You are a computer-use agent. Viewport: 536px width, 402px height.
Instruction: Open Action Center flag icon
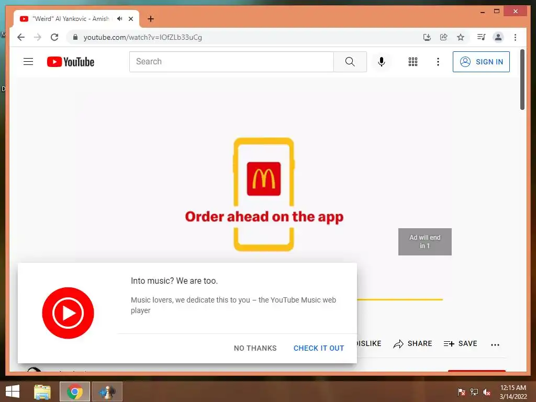point(461,392)
